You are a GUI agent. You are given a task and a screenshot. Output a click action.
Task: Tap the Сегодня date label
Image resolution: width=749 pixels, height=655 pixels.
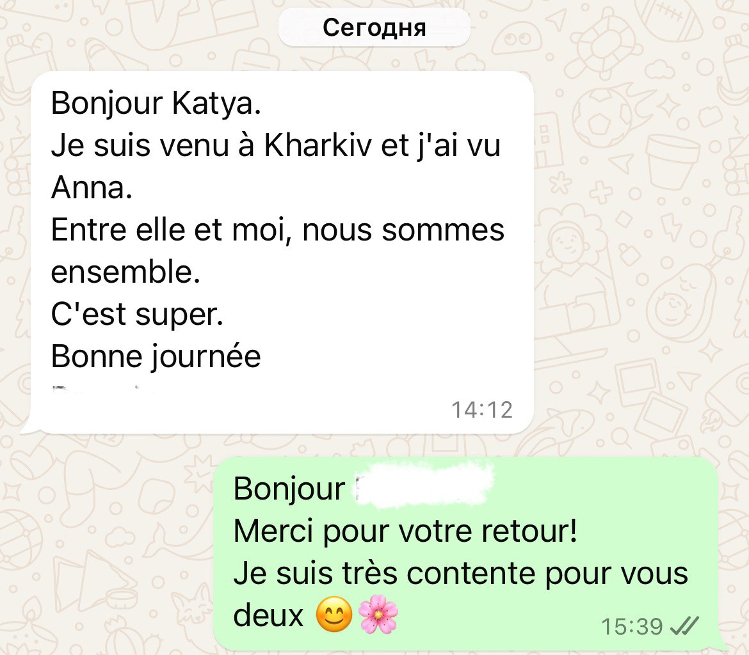pos(374,28)
